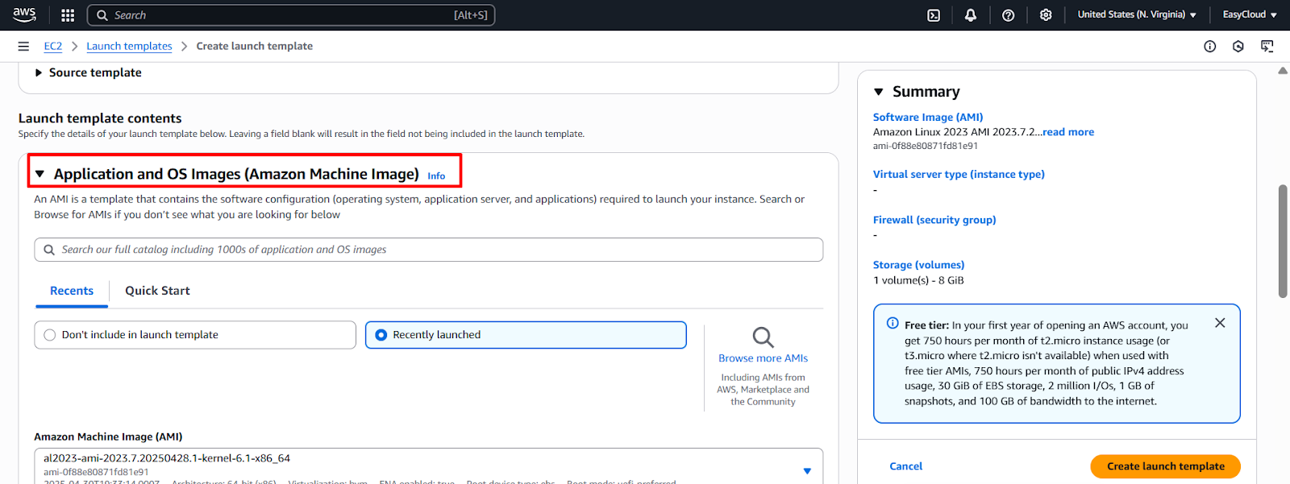The image size is (1290, 484).
Task: Open the services grid menu icon
Action: click(x=68, y=15)
